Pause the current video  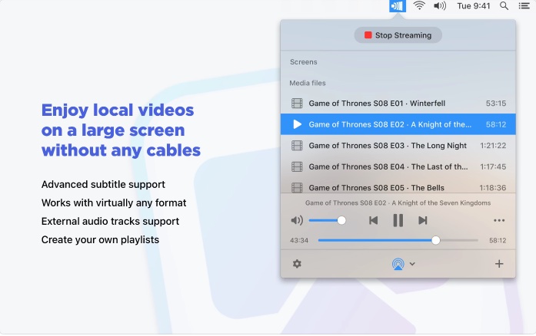[398, 221]
